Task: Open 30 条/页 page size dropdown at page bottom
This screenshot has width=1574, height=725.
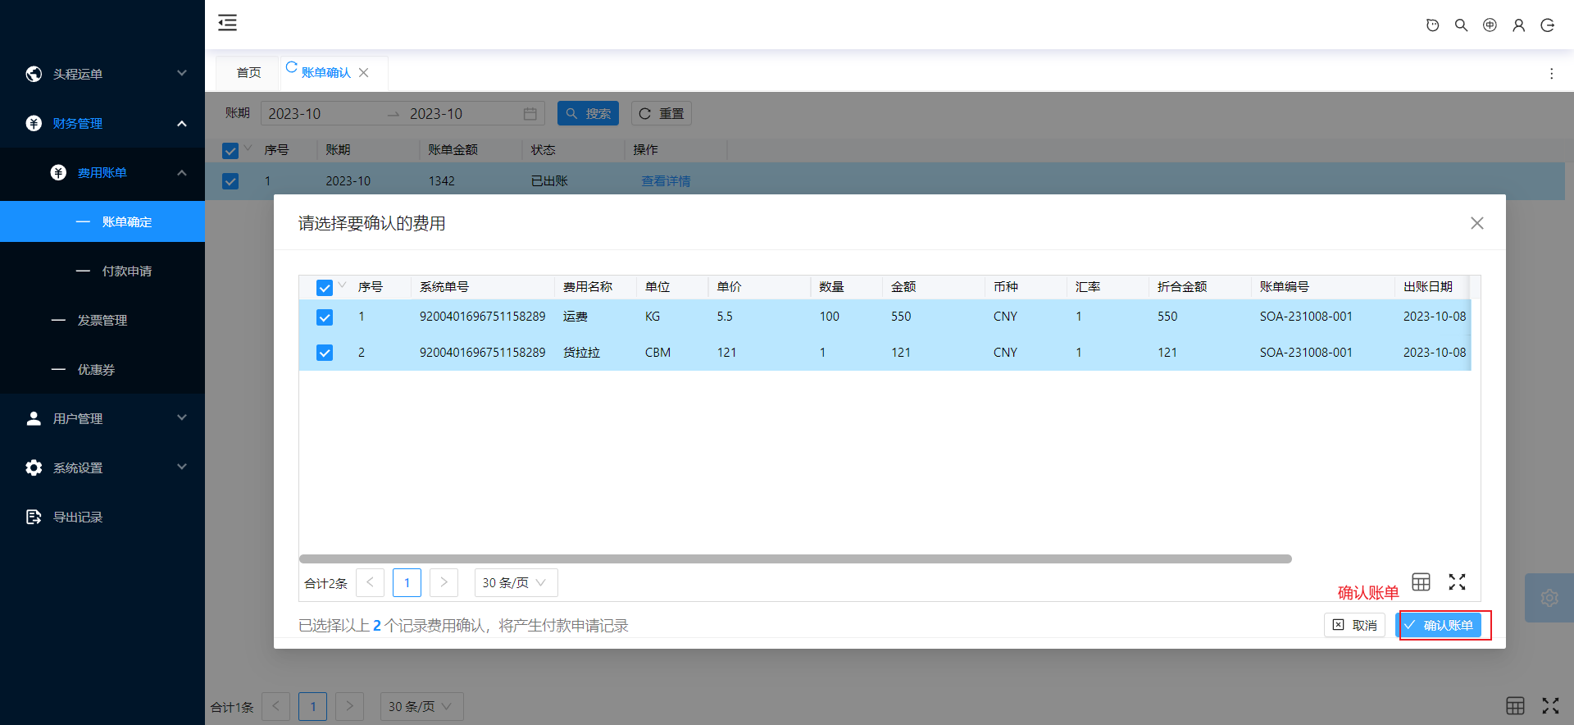Action: [x=421, y=706]
